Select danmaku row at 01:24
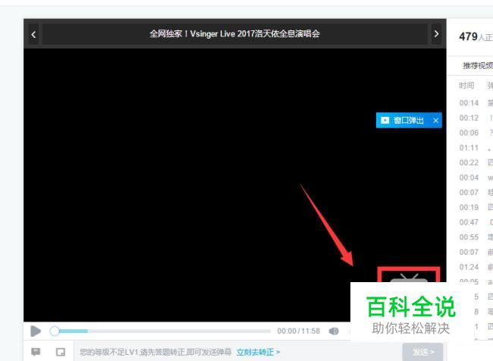The image size is (493, 361). (x=476, y=267)
